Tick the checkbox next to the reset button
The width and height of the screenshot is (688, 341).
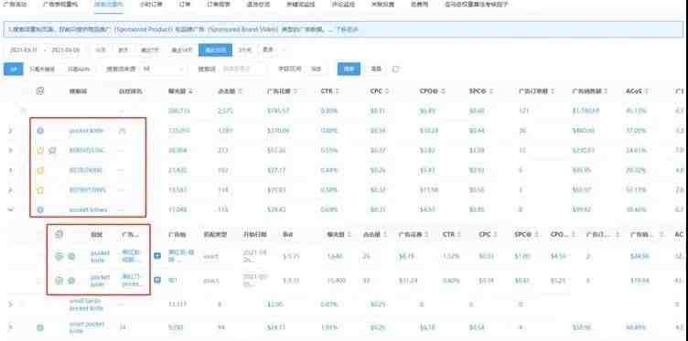pos(395,69)
